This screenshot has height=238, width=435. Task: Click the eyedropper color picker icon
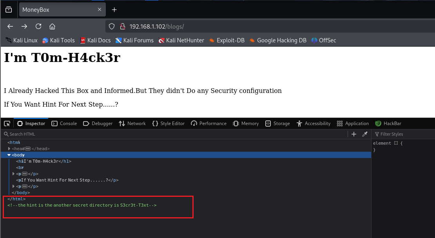tap(365, 134)
